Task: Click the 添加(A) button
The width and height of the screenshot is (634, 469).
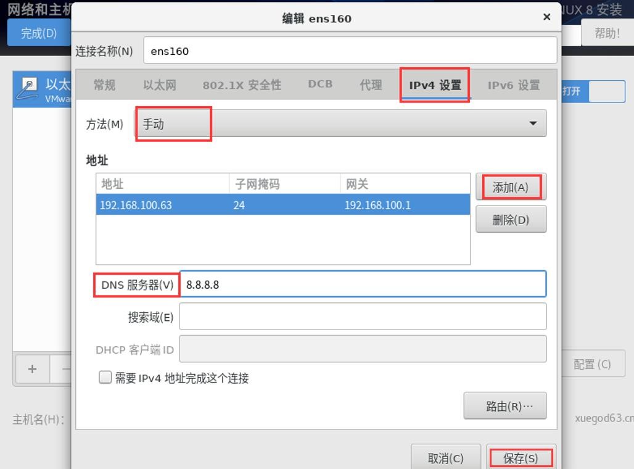Action: point(511,186)
